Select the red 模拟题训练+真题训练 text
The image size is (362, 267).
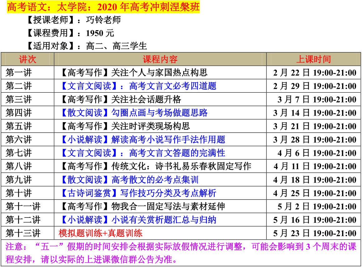[x=100, y=233]
